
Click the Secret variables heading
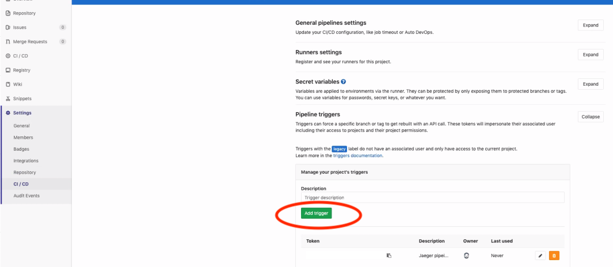318,82
